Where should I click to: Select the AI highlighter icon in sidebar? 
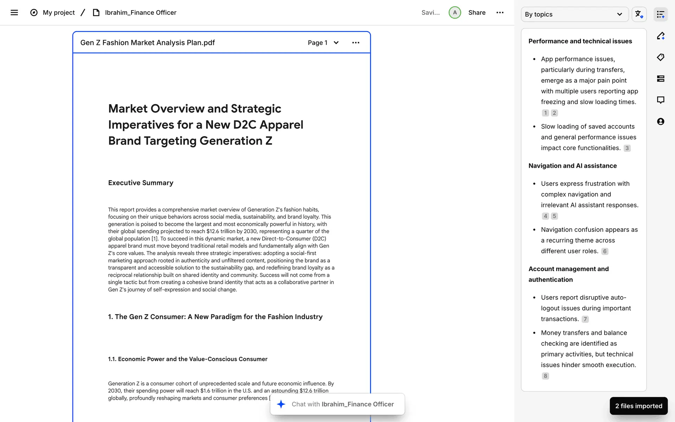(660, 36)
